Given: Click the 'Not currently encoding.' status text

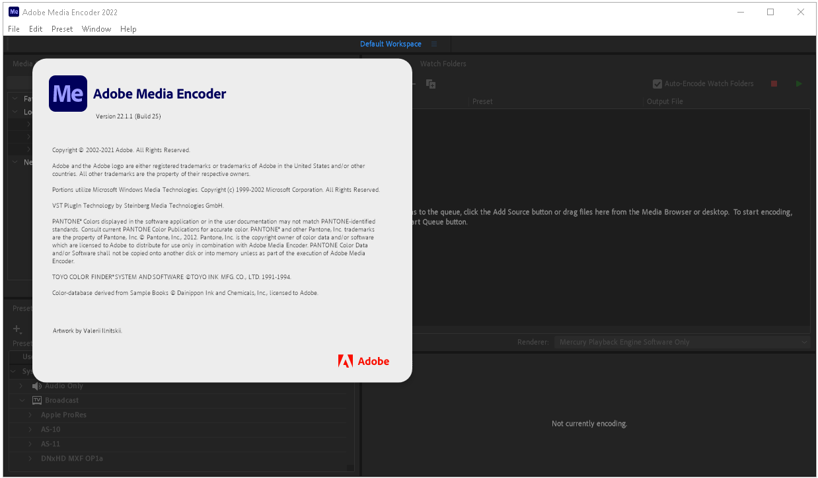Looking at the screenshot, I should [x=589, y=424].
